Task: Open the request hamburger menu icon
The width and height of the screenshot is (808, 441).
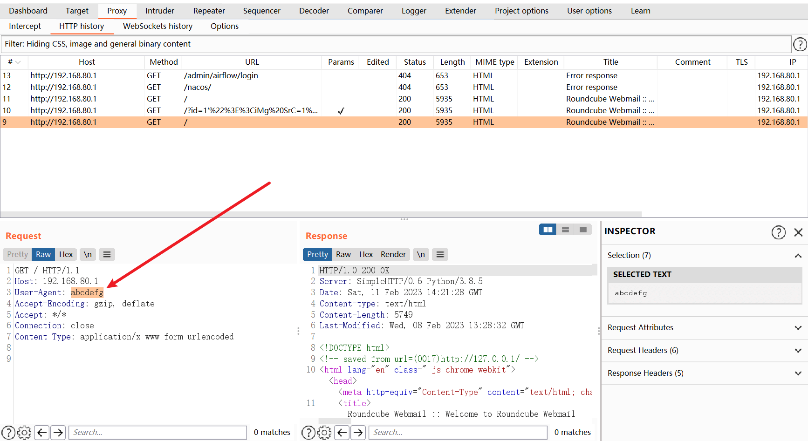Action: click(x=107, y=254)
